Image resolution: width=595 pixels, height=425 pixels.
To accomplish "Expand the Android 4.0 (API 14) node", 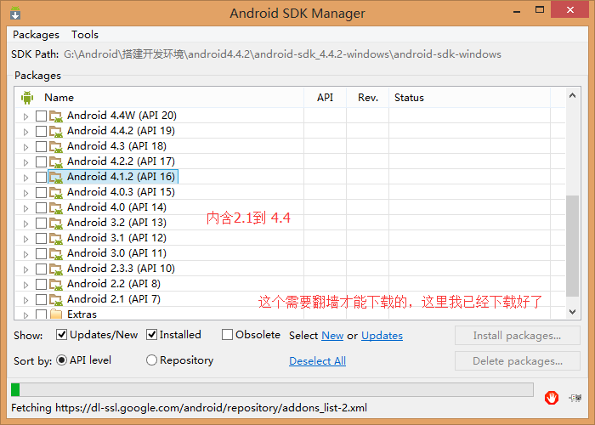I will [25, 208].
